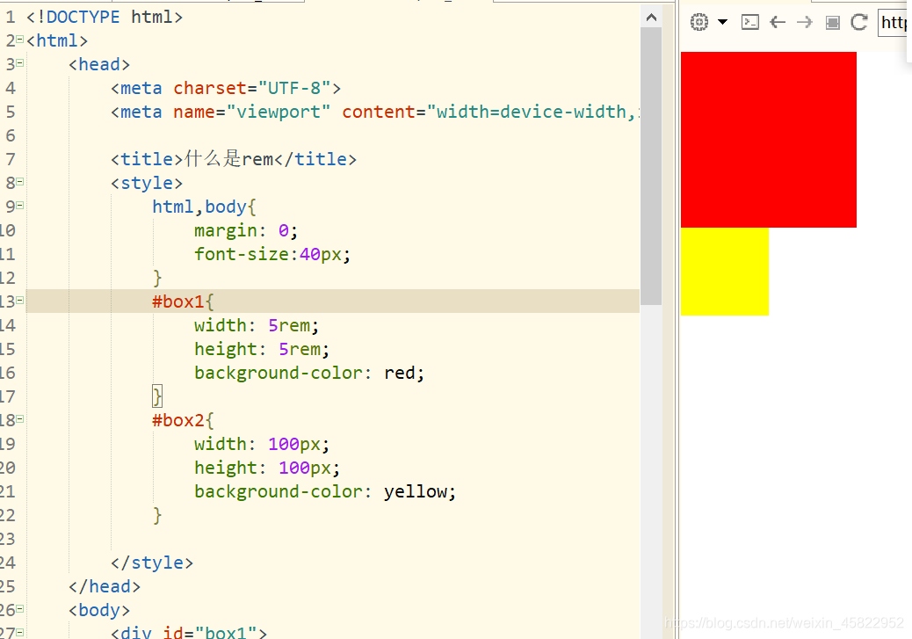The image size is (912, 639).
Task: Focus the preview URL address field
Action: point(894,23)
